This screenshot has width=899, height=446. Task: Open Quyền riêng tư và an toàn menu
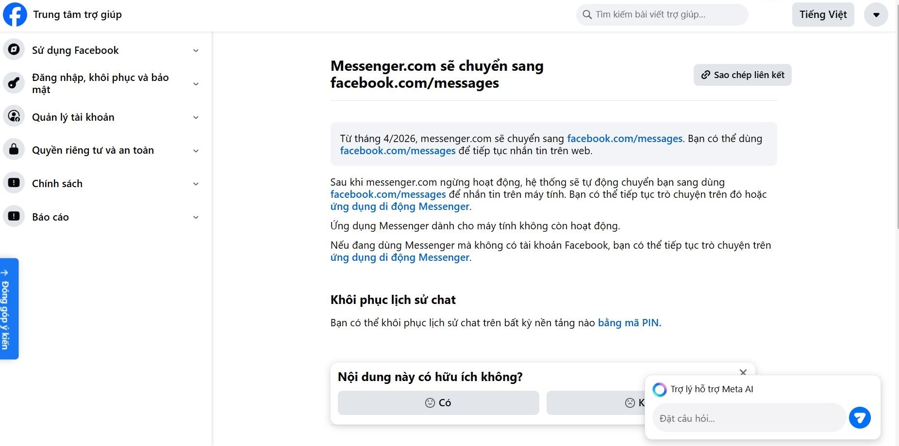[x=93, y=150]
